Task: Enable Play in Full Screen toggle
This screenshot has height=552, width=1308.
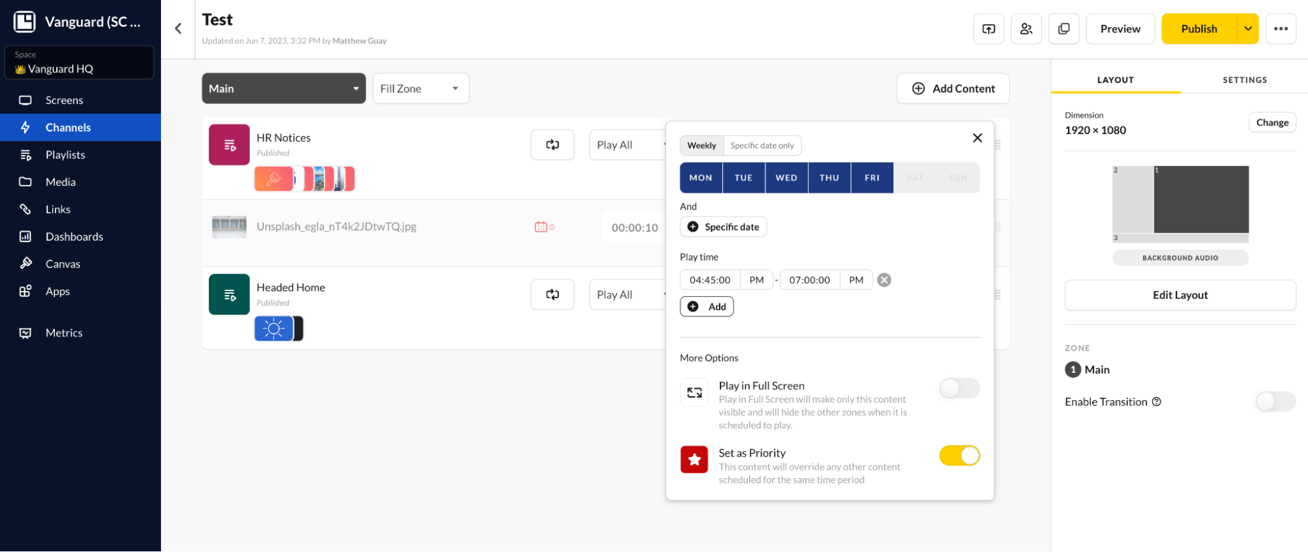Action: coord(959,388)
